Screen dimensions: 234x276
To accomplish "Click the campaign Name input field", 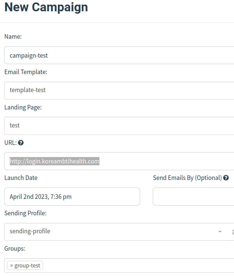I will pos(119,55).
